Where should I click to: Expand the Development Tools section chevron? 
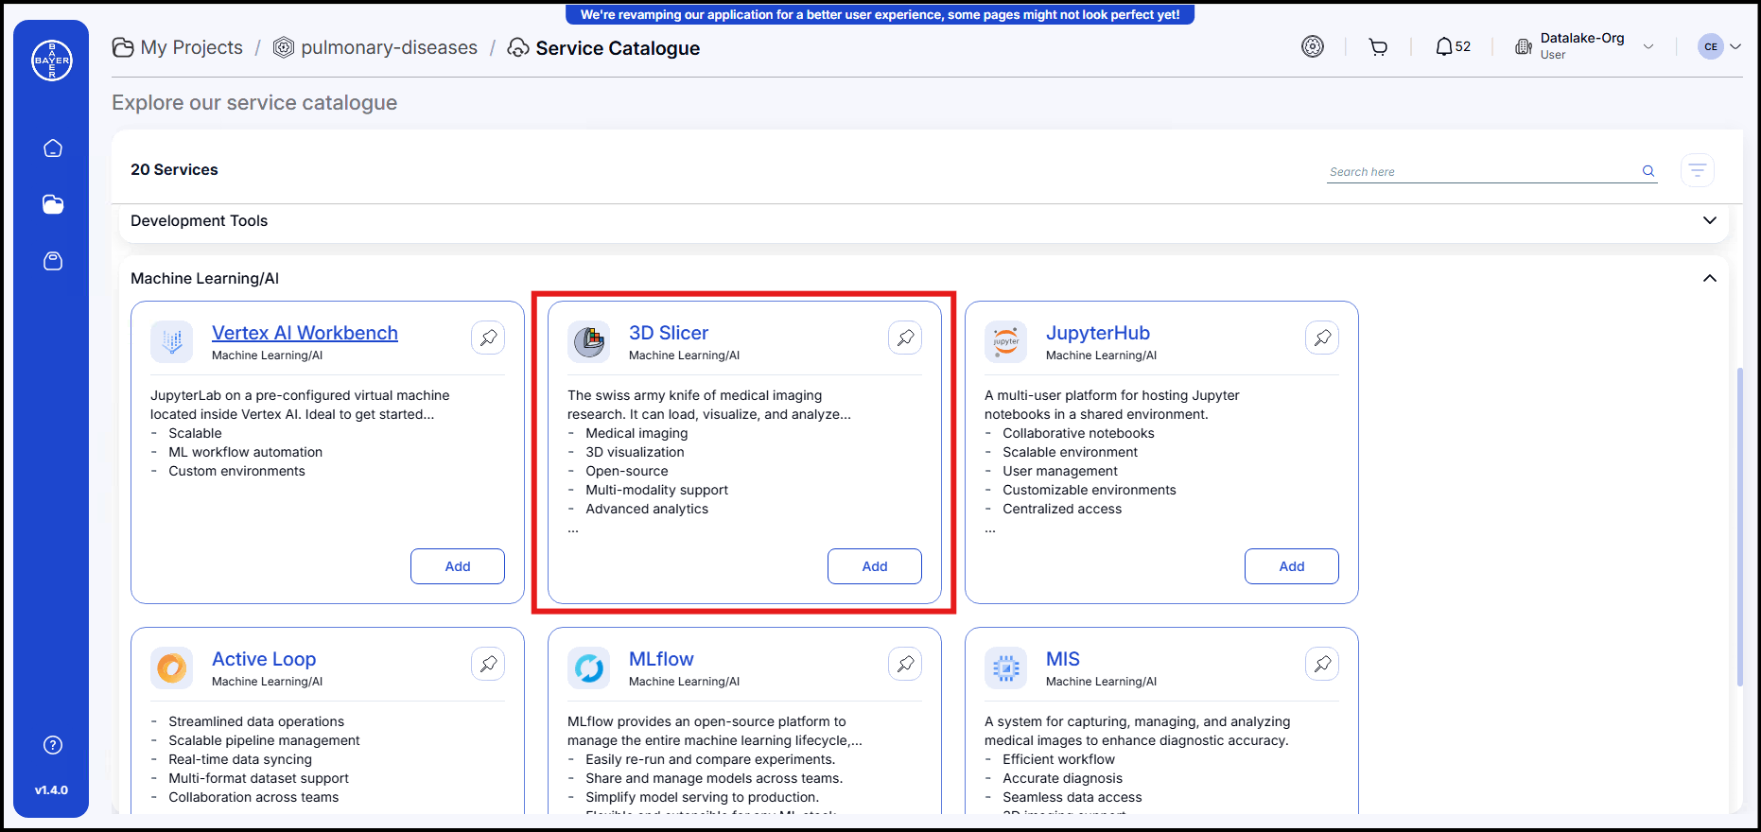(x=1710, y=220)
